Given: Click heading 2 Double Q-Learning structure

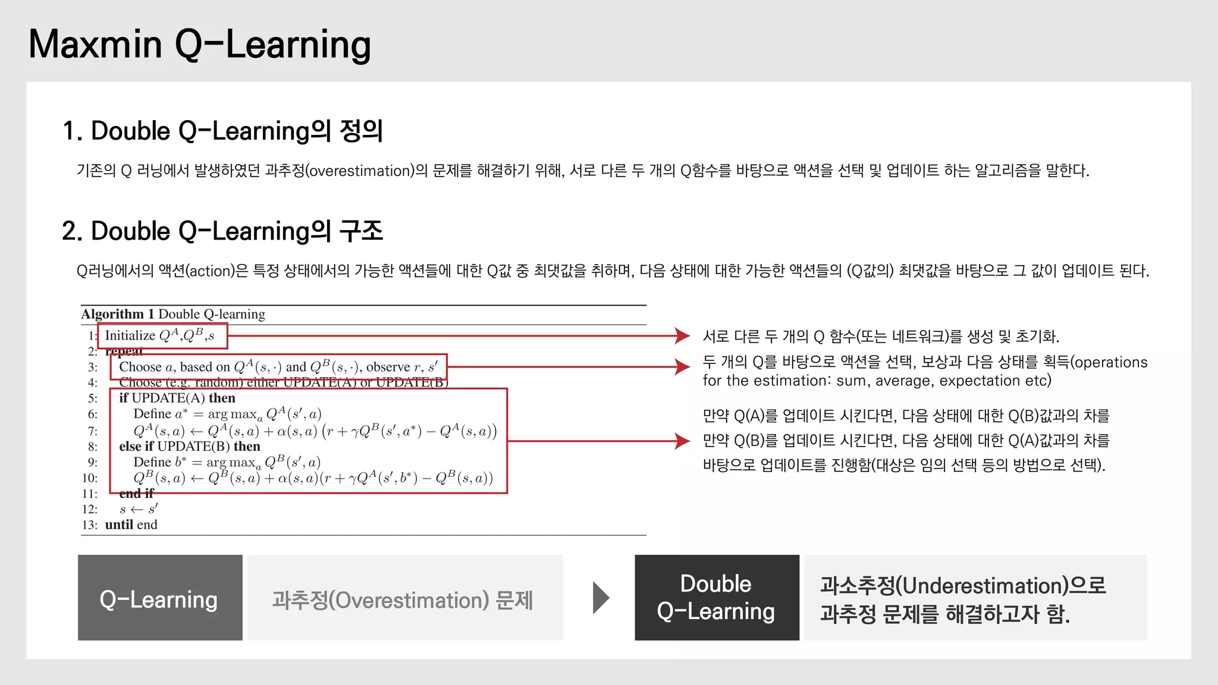Looking at the screenshot, I should point(222,231).
